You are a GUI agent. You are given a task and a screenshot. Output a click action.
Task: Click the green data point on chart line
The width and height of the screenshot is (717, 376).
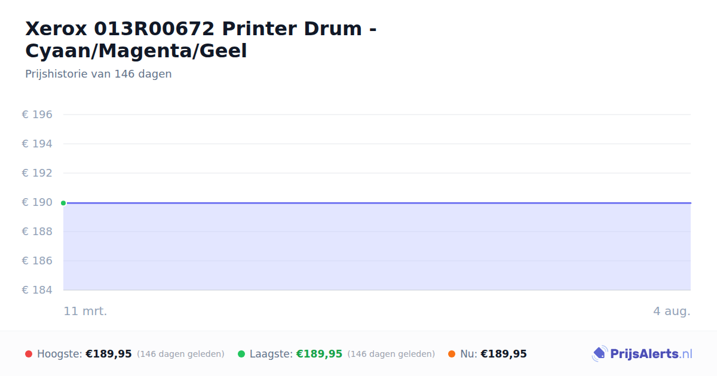click(63, 203)
